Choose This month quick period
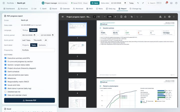 (37, 40)
